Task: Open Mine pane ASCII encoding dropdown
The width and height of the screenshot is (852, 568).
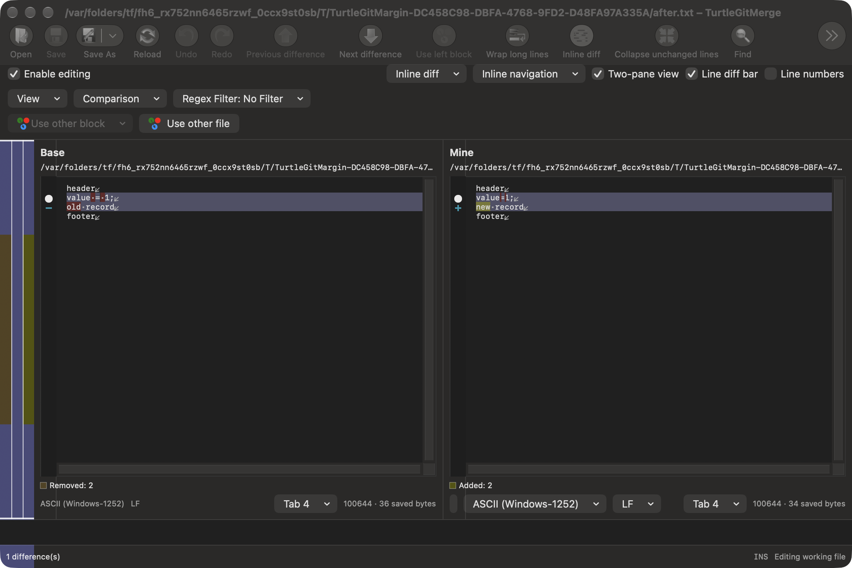Action: pos(535,504)
